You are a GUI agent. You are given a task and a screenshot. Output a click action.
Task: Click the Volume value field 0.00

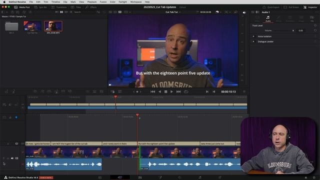coord(301,30)
